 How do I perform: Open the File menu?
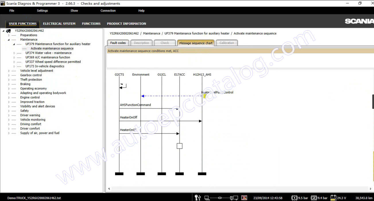point(12,11)
